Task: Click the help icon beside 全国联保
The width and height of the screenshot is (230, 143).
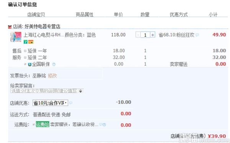Action: (x=54, y=64)
